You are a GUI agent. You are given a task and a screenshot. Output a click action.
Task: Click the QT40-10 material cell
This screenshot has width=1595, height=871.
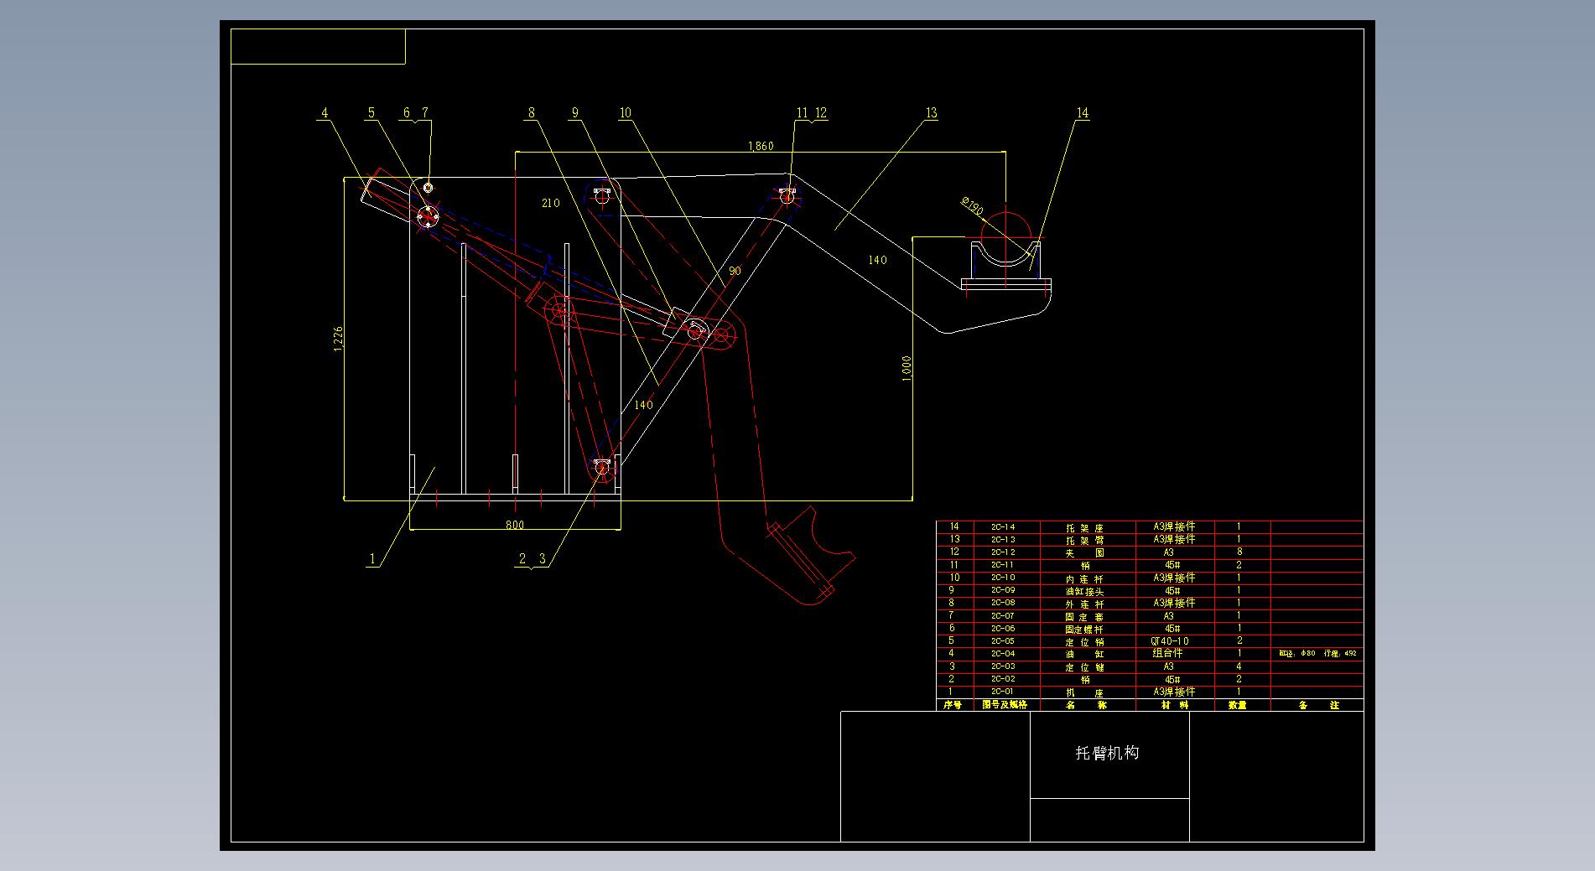click(1170, 641)
